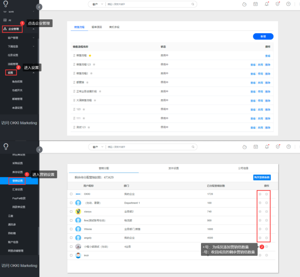Click the plus icon in the OKKI user row

(x=260, y=194)
